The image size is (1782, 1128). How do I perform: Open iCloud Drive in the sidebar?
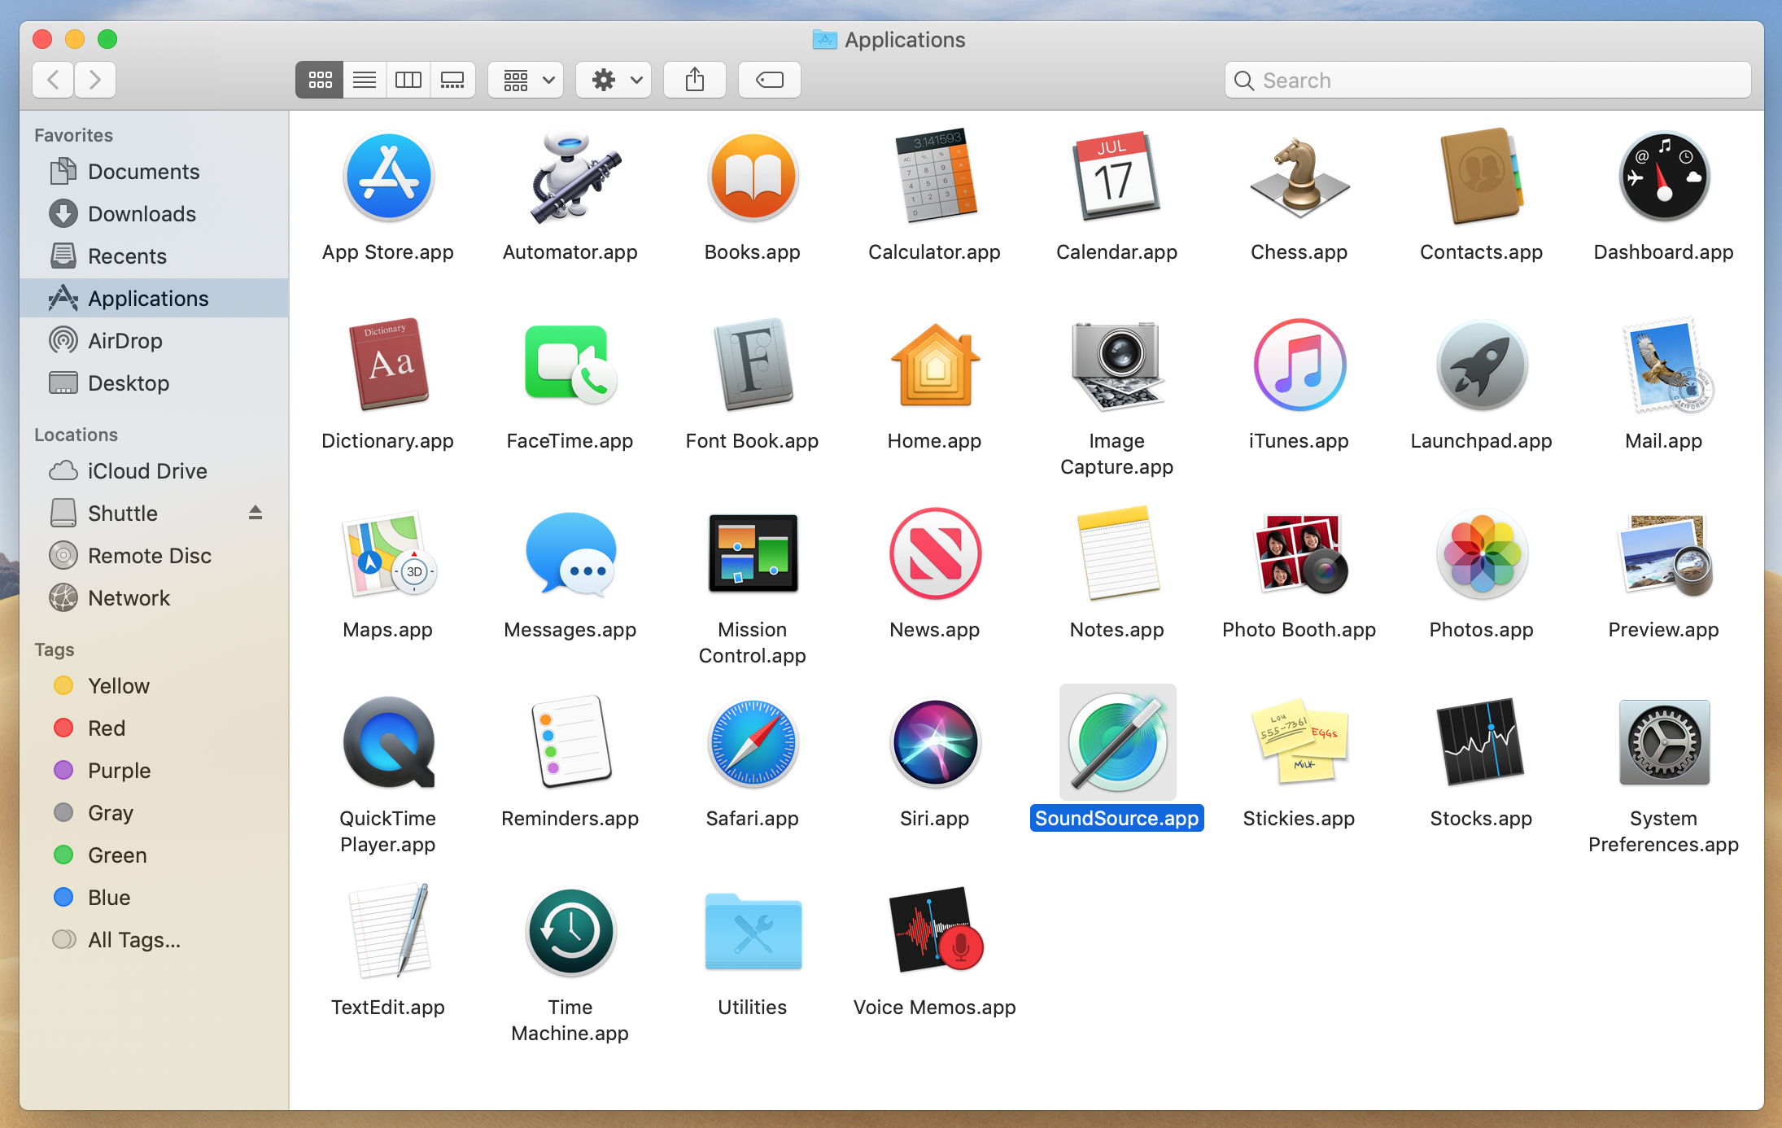pos(155,471)
